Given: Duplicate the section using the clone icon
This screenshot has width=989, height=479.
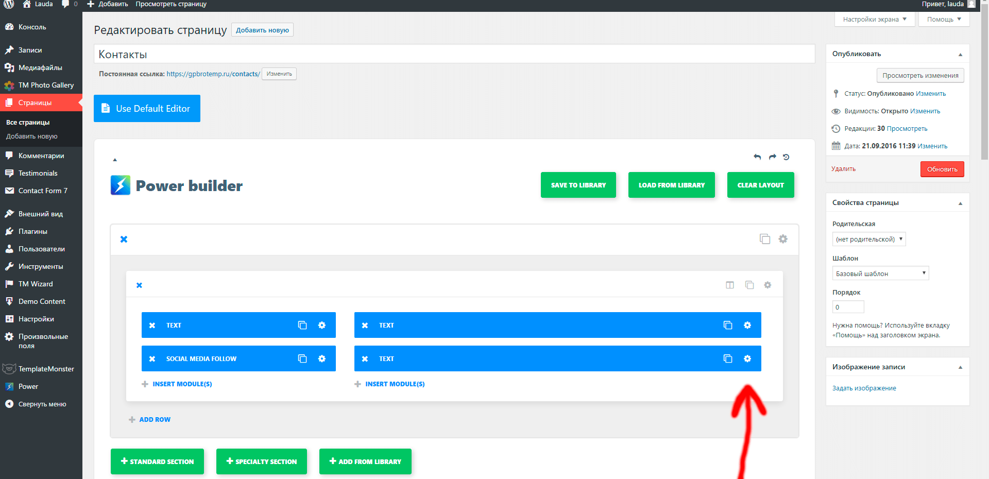Looking at the screenshot, I should tap(765, 239).
